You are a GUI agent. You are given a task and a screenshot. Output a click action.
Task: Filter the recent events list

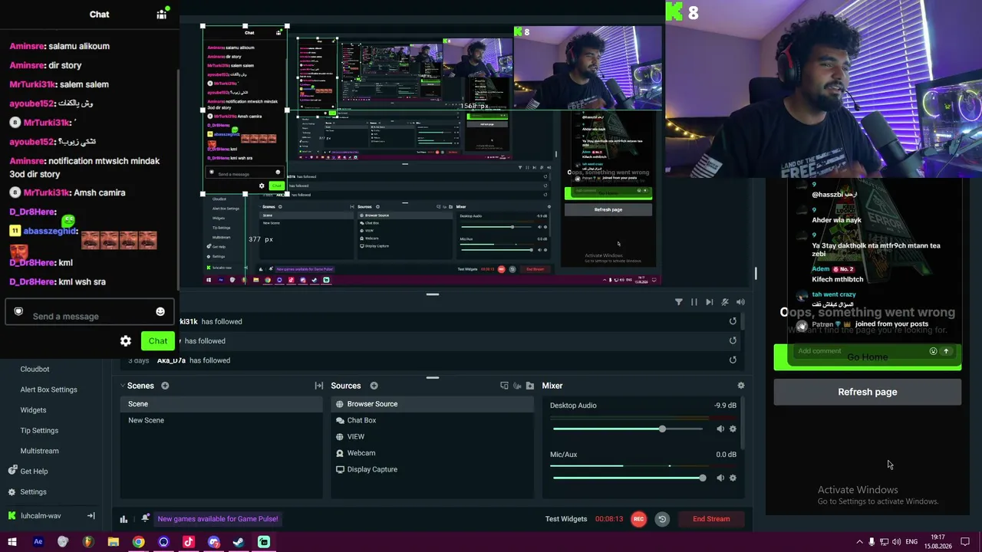(x=679, y=302)
